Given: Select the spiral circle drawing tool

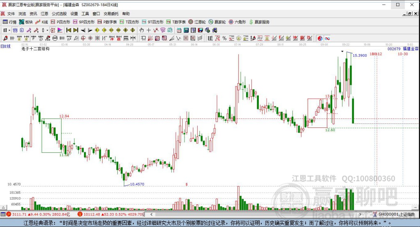Looking at the screenshot, I should [83, 38].
